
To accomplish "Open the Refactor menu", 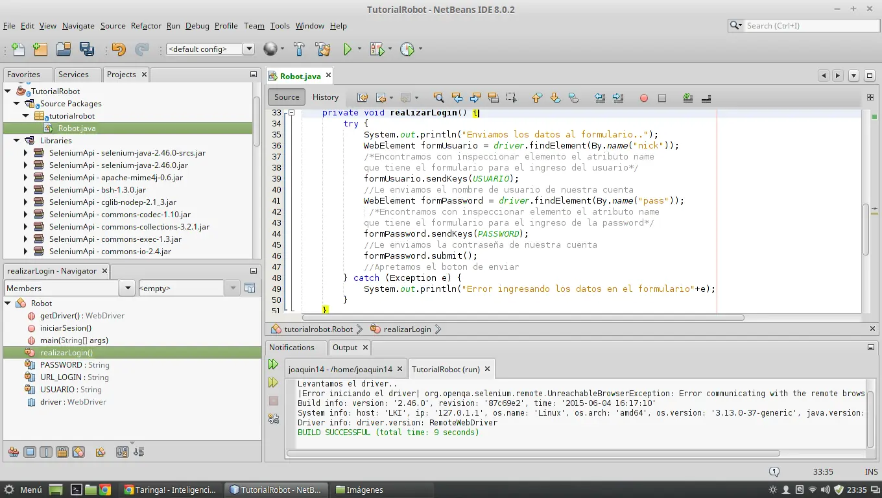I will 146,26.
